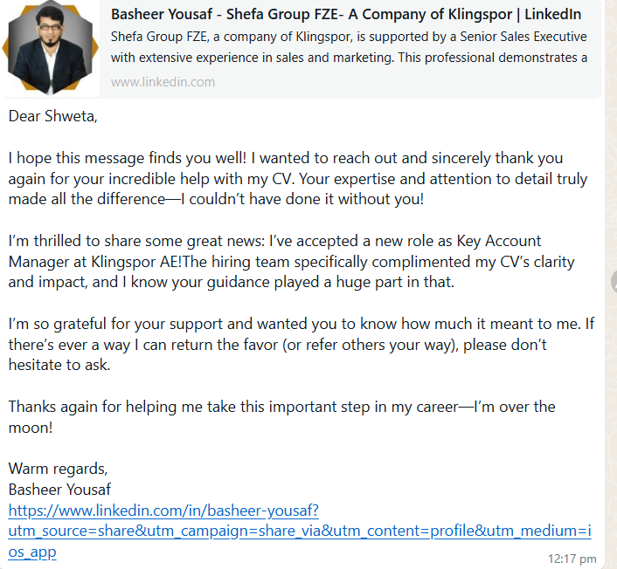Click the Shefa Group FZE preview description

click(349, 47)
